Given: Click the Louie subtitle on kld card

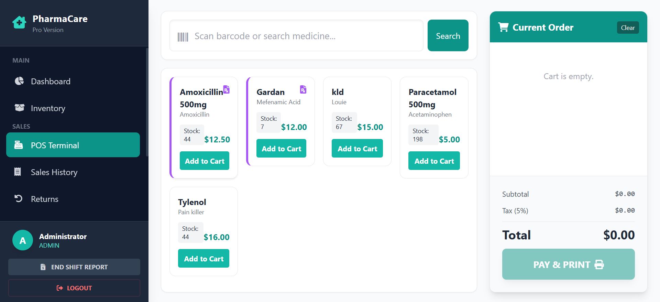Looking at the screenshot, I should 339,102.
